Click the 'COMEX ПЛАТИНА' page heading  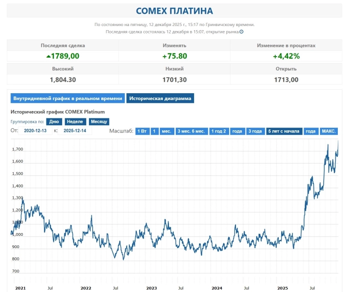[174, 11]
